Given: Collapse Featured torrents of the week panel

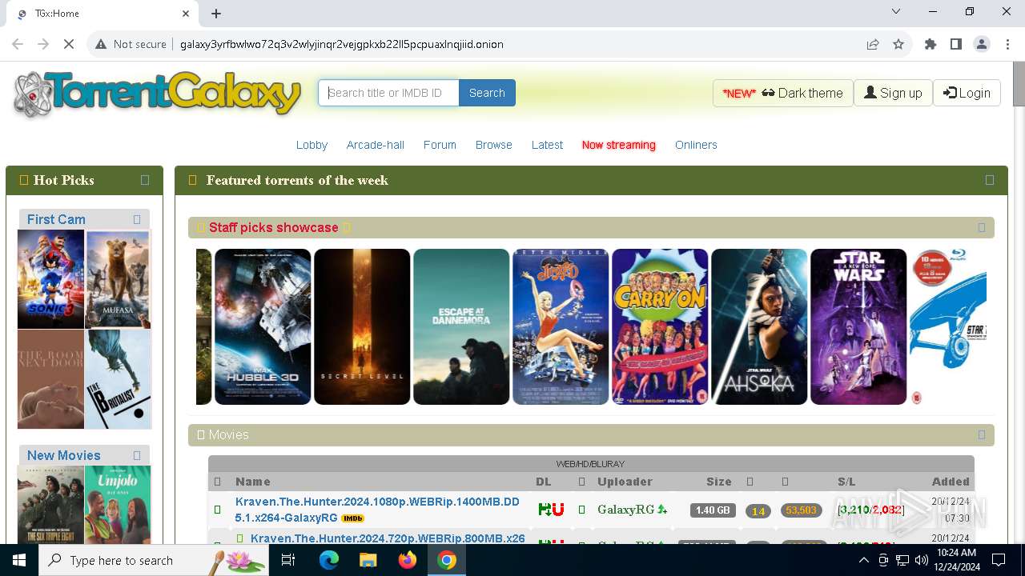Looking at the screenshot, I should pos(990,180).
